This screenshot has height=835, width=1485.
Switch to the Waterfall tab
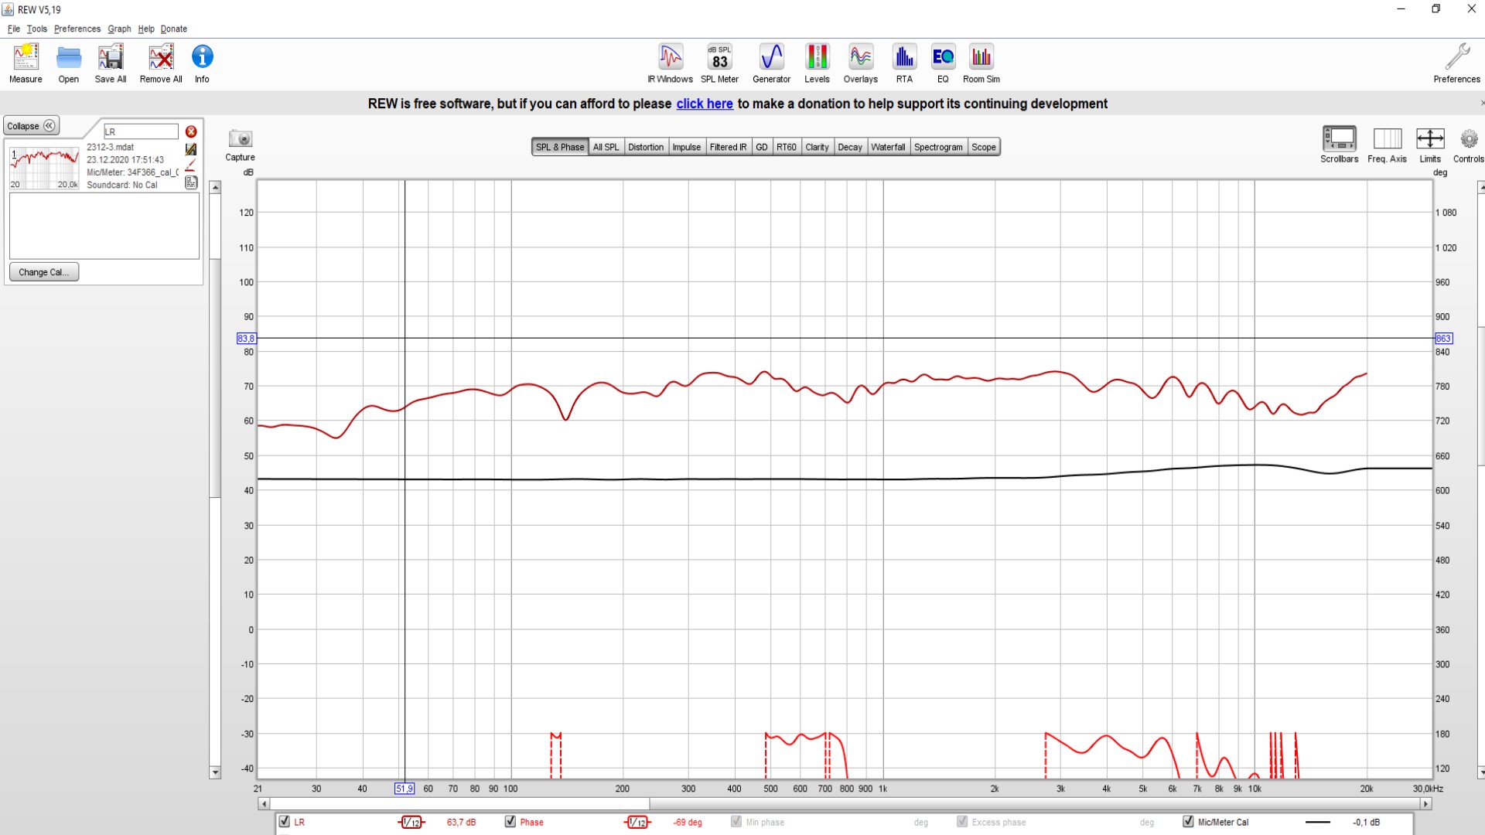(x=887, y=147)
